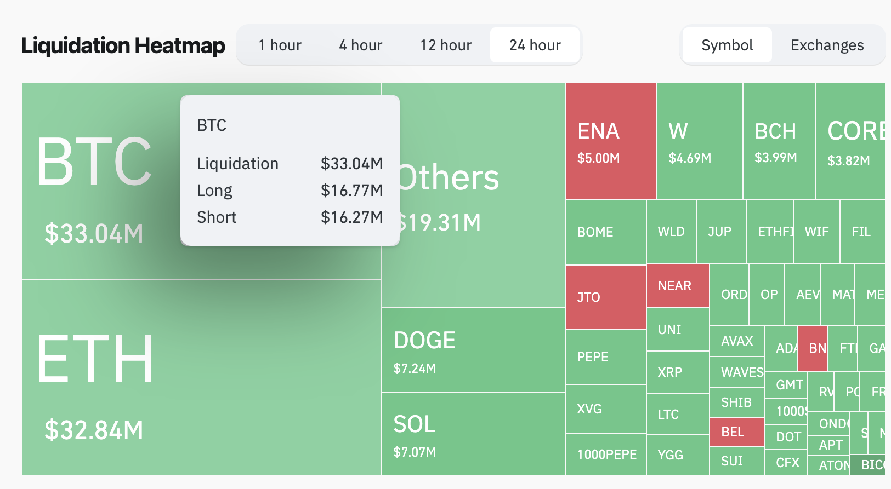The height and width of the screenshot is (489, 891).
Task: Open the BTC heatmap block
Action: click(x=99, y=181)
